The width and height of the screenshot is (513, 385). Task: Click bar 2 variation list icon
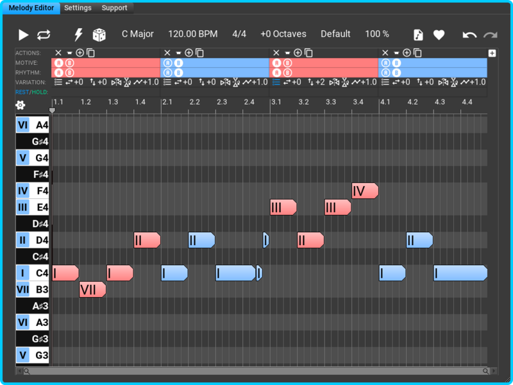point(167,82)
